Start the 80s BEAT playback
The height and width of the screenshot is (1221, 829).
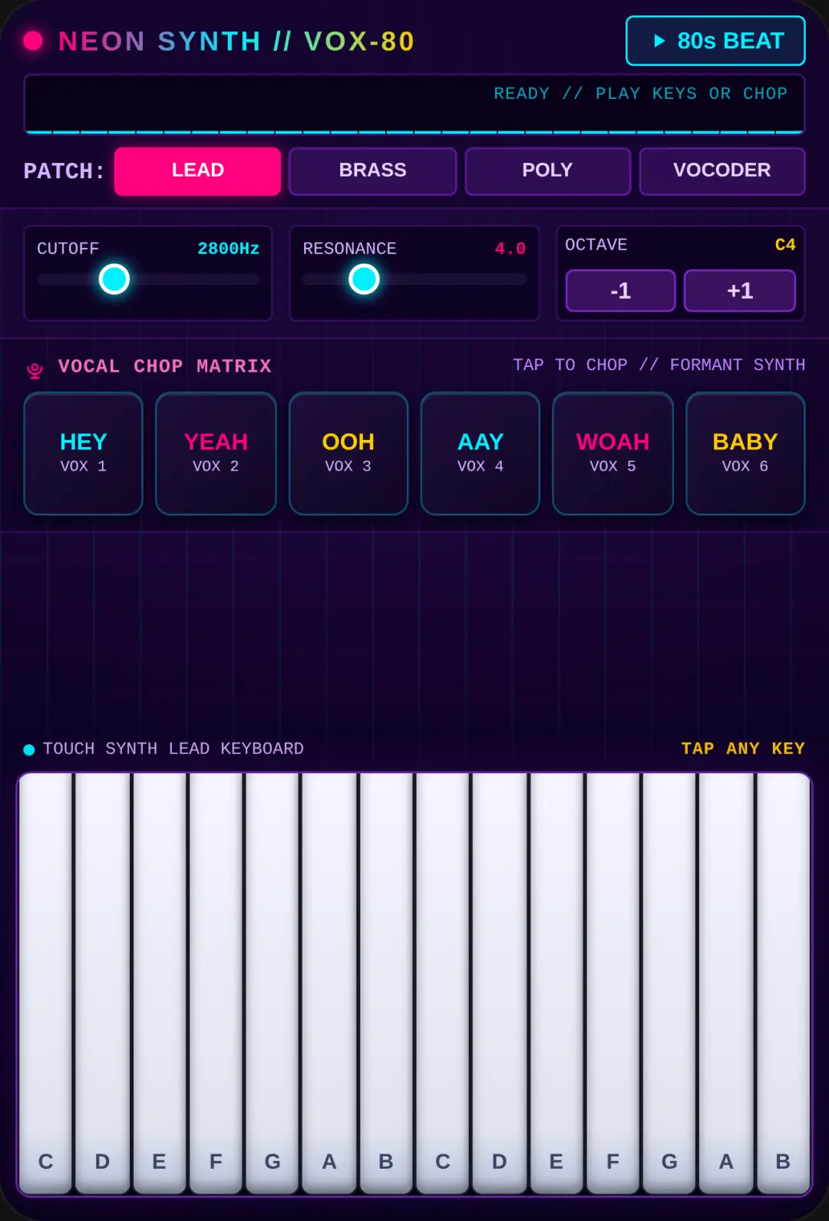tap(715, 41)
